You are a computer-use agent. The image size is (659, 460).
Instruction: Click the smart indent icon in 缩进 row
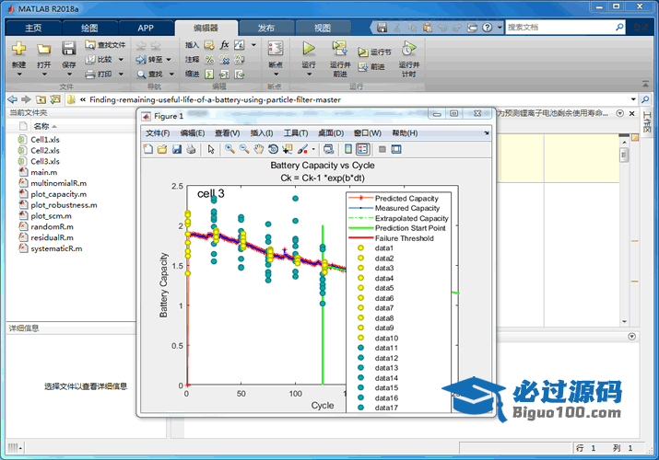coord(209,75)
